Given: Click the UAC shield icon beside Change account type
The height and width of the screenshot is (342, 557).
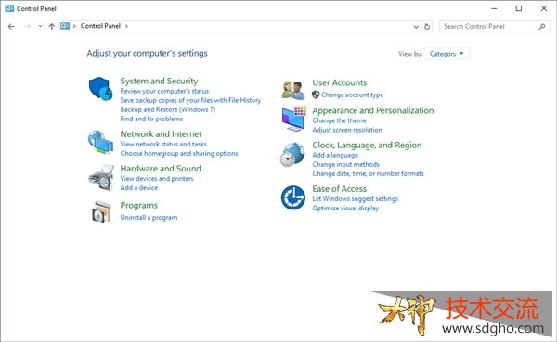Looking at the screenshot, I should (x=316, y=95).
